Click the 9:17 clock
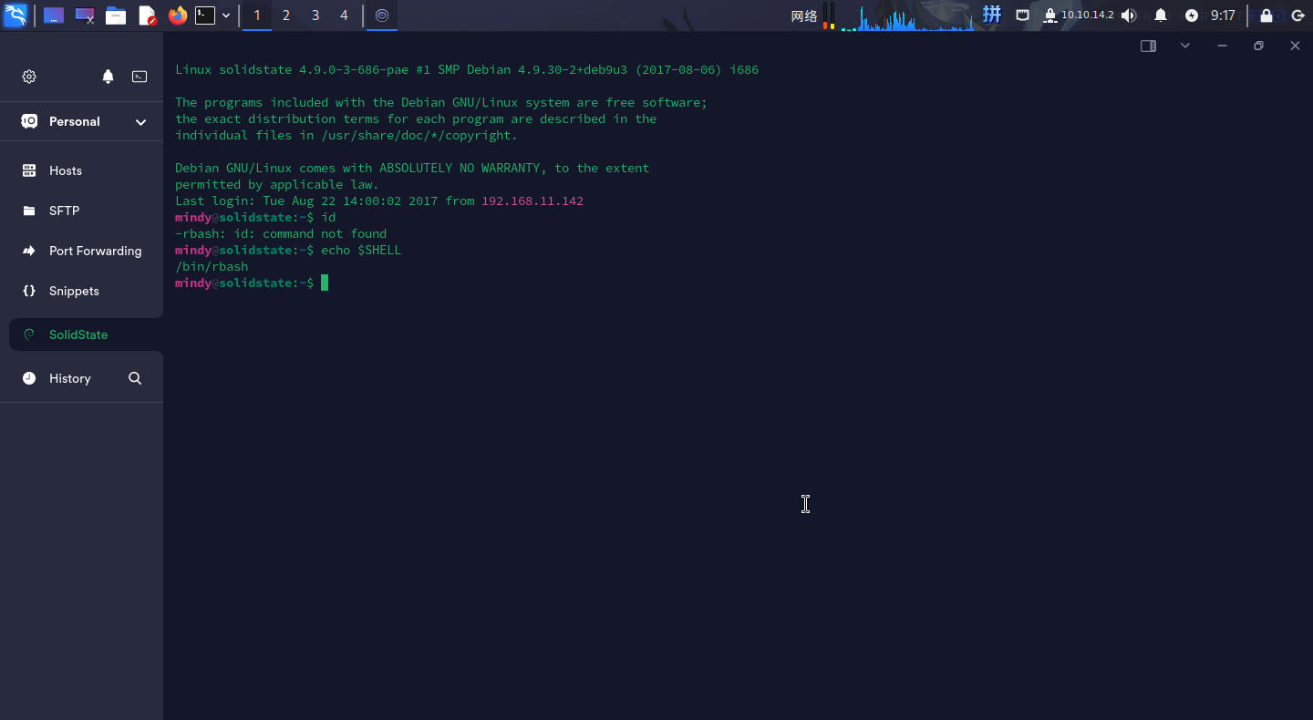1313x720 pixels. tap(1223, 15)
